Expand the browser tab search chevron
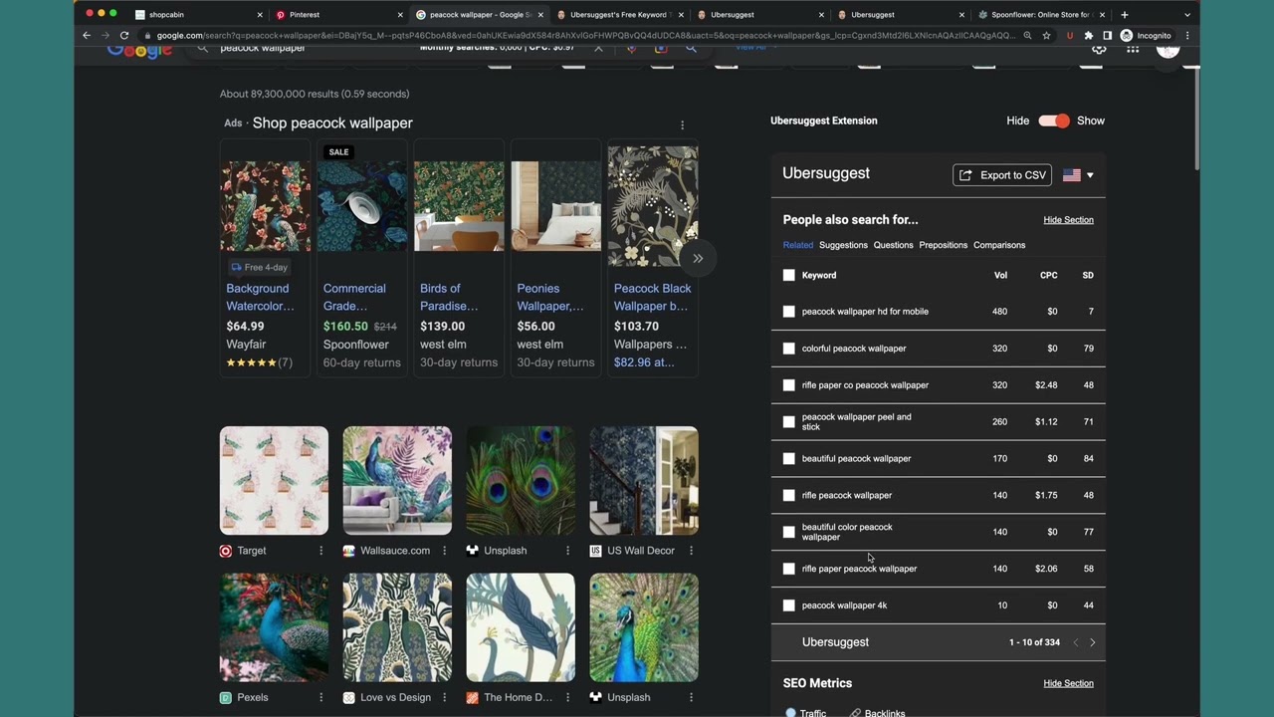The image size is (1274, 717). (x=1187, y=15)
